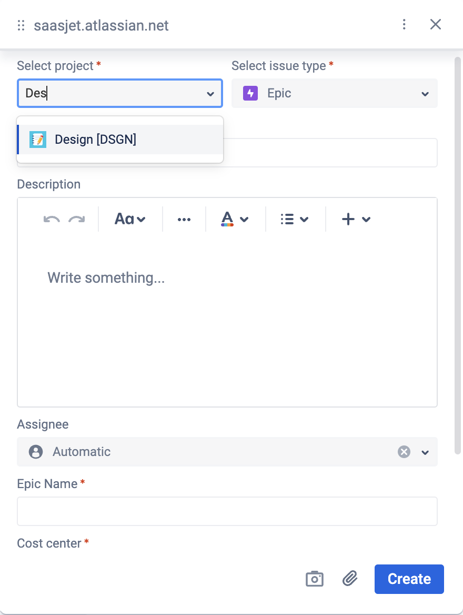Click the undo arrow in description toolbar

coord(52,220)
